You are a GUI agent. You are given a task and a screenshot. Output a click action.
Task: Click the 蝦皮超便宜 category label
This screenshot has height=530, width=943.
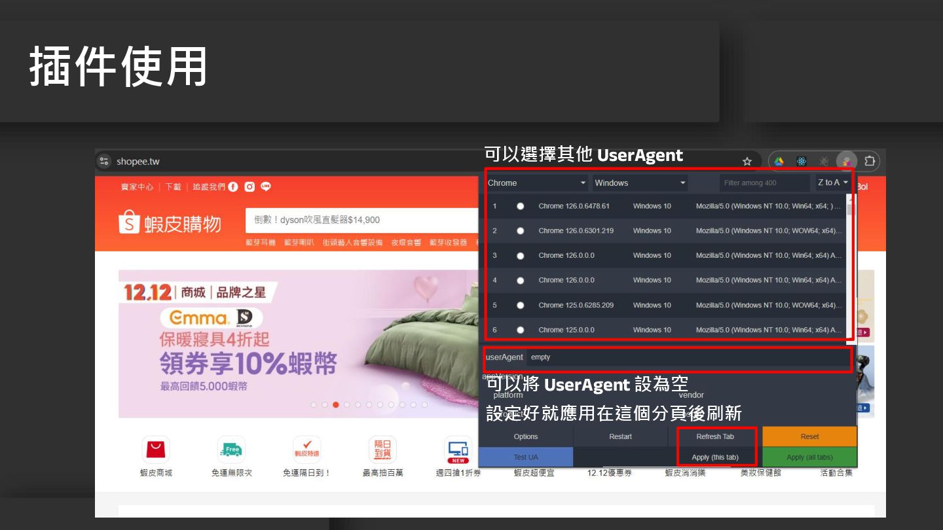pyautogui.click(x=534, y=472)
